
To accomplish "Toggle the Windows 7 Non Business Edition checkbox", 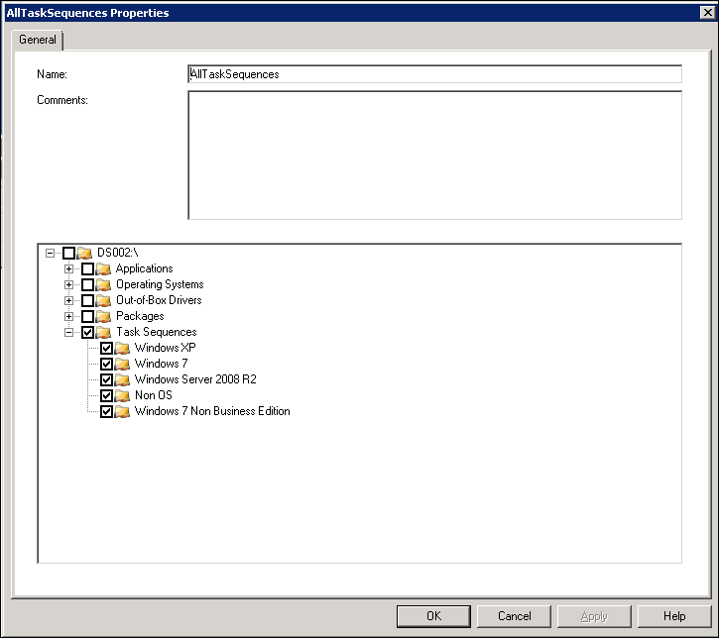I will tap(107, 412).
